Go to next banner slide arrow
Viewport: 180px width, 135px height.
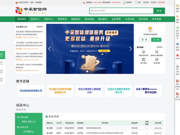130,49
